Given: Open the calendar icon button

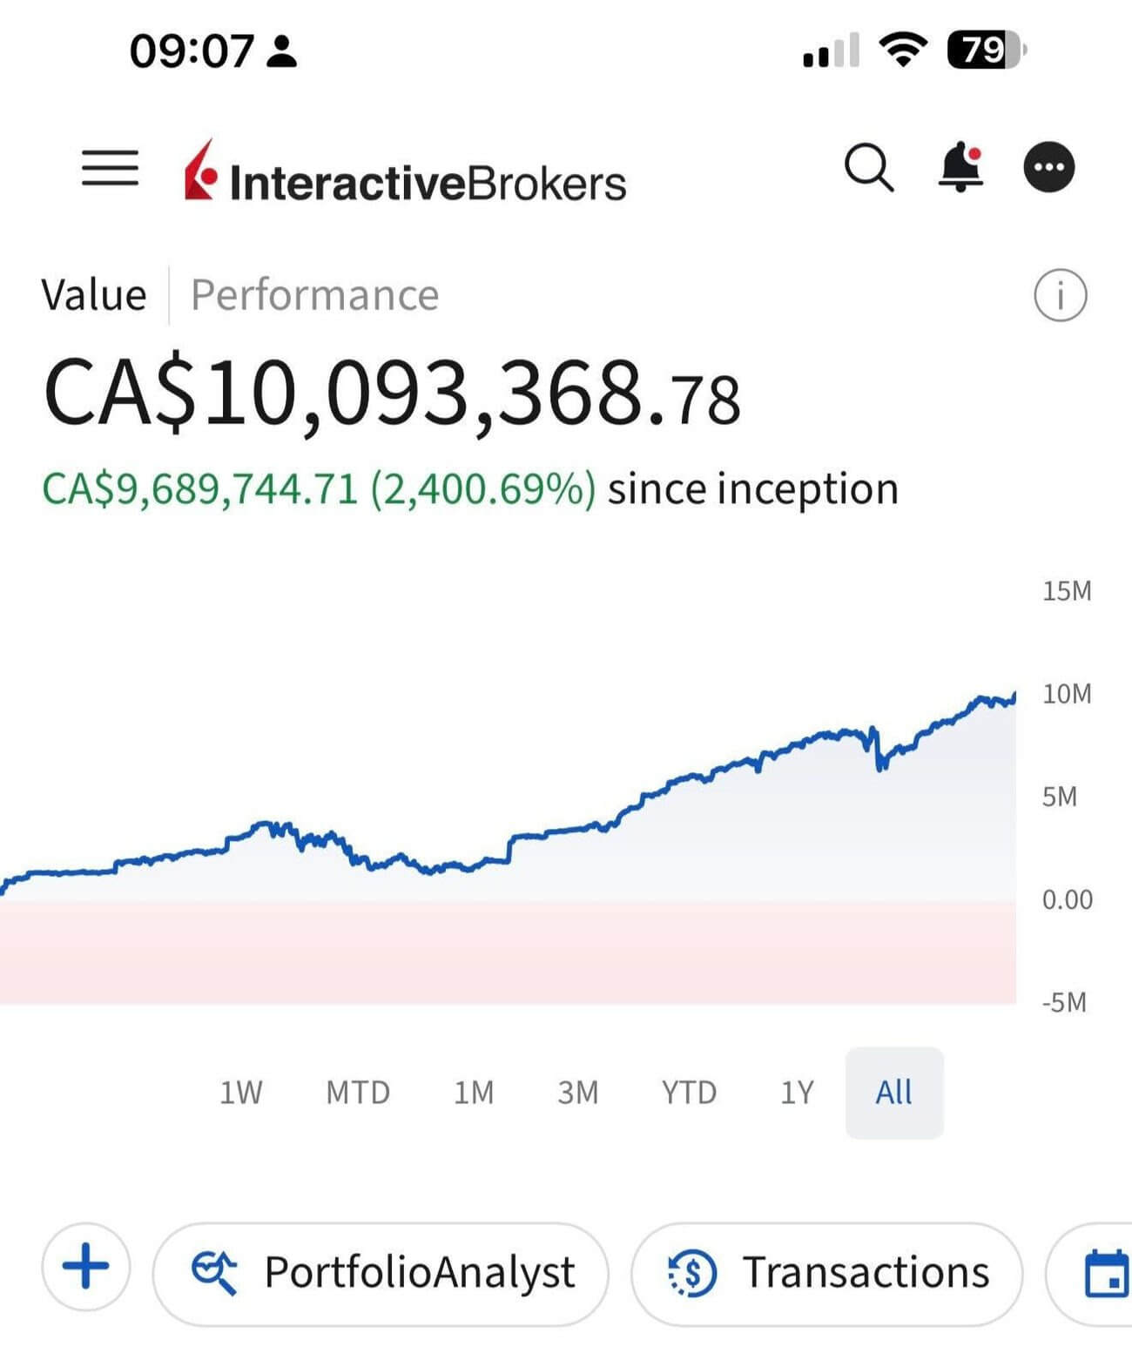Looking at the screenshot, I should 1106,1273.
